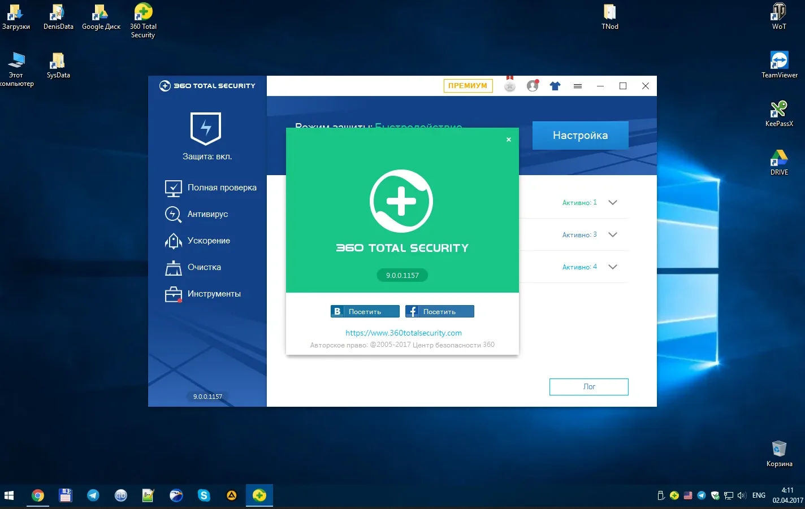The image size is (805, 509).
Task: Click 360 Total Security tray icon
Action: 674,495
